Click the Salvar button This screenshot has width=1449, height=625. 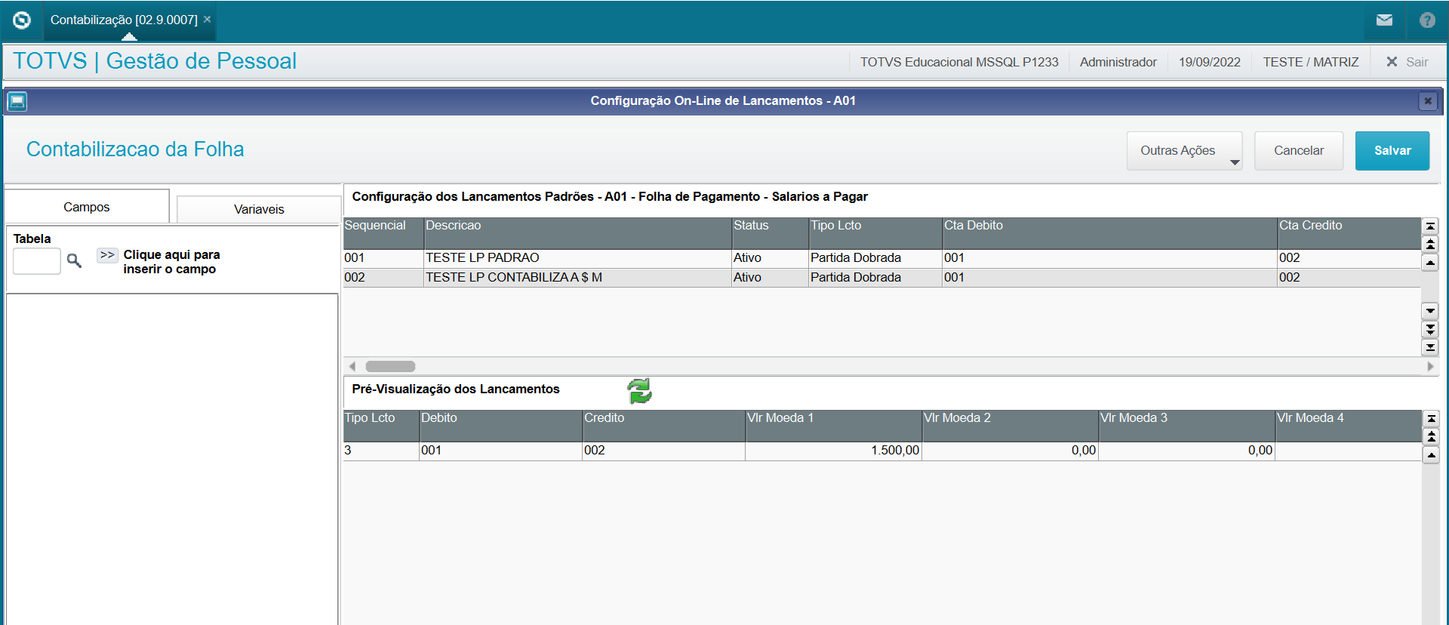[1392, 151]
